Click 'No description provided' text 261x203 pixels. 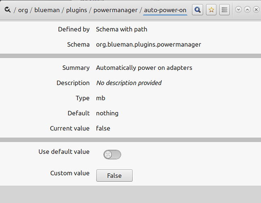coord(129,83)
